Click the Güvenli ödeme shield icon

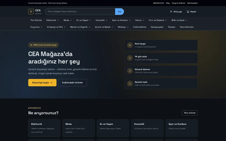(130, 71)
